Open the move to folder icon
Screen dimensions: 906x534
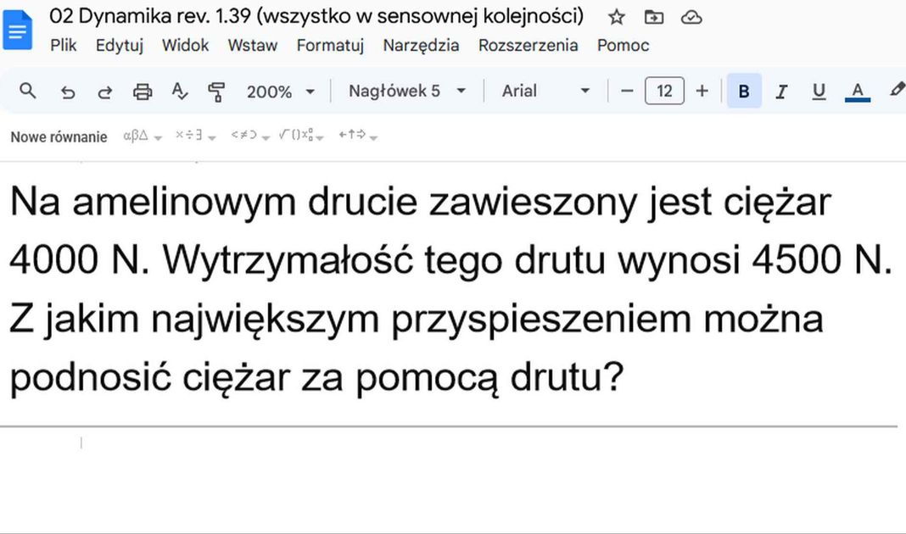tap(654, 17)
